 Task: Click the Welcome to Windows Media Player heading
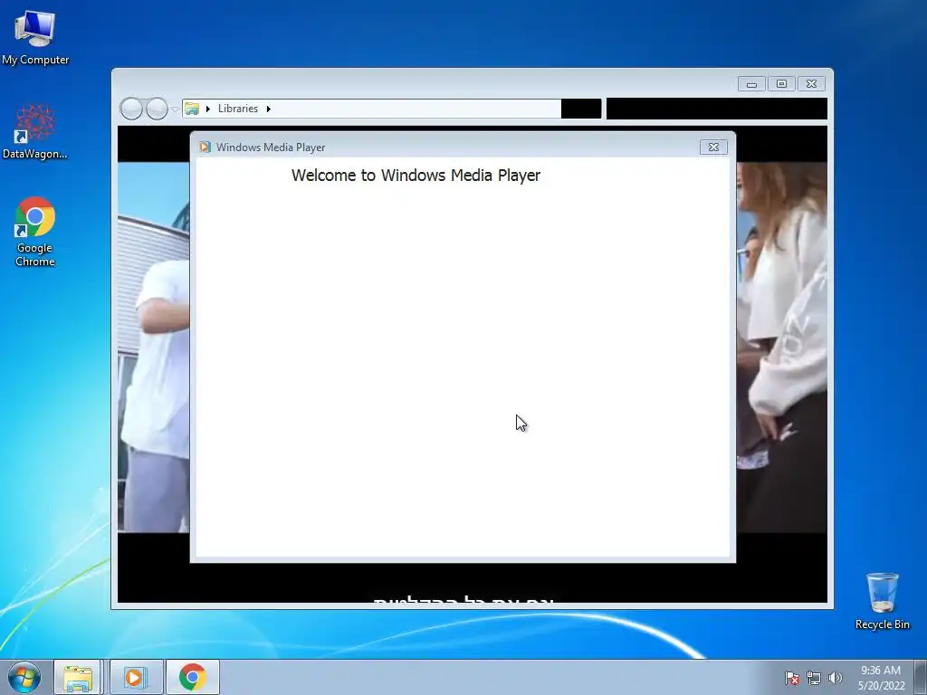tap(416, 176)
